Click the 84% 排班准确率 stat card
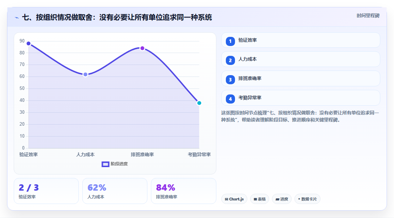 tap(183, 191)
